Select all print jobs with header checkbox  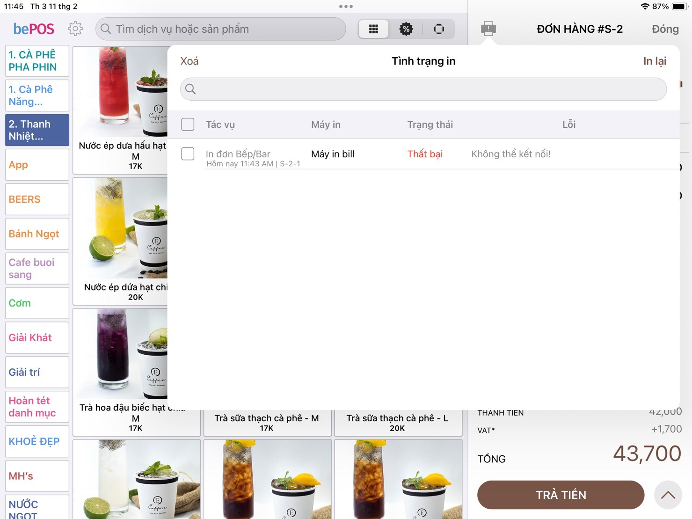pos(188,124)
